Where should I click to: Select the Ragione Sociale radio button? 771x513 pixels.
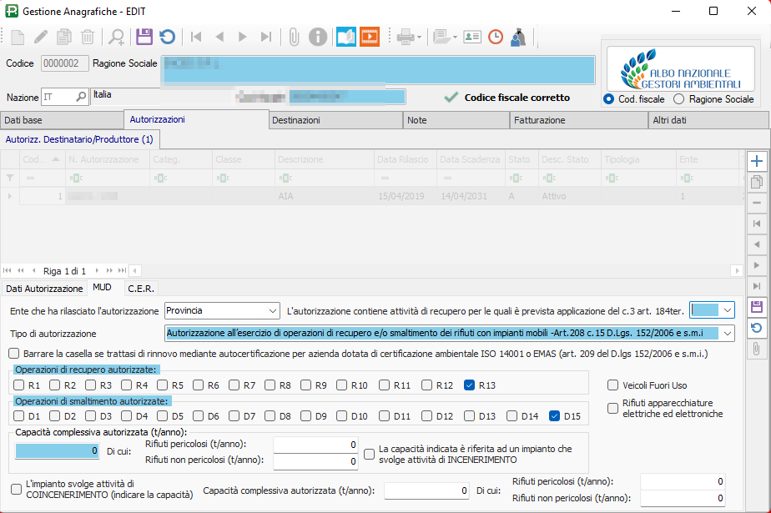click(x=679, y=99)
